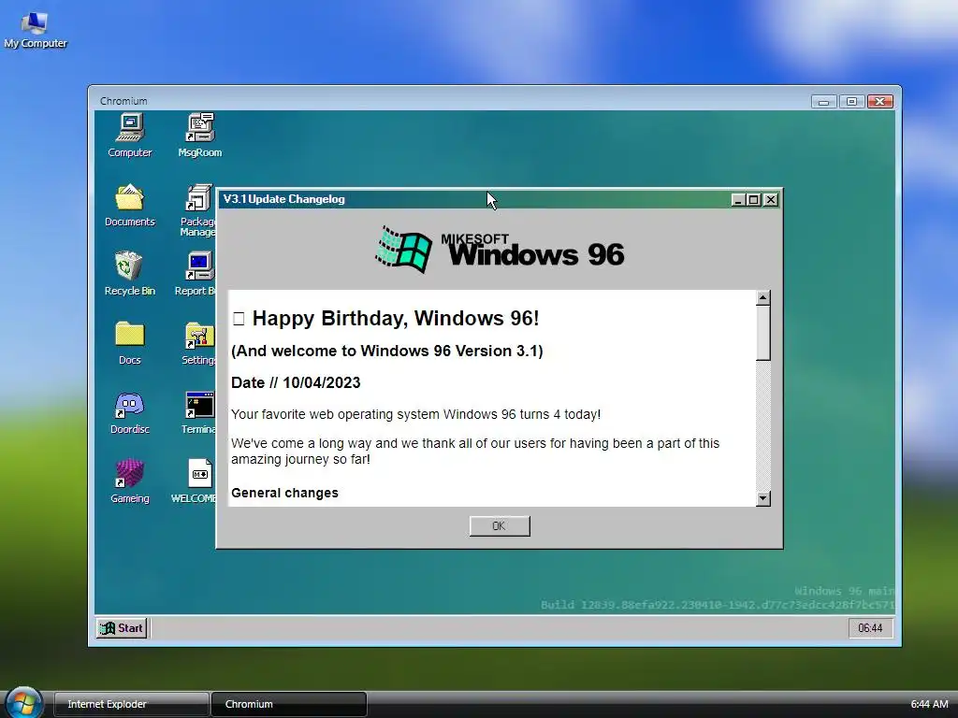Maximize the V3.1 Update Changelog window
This screenshot has height=718, width=958.
tap(754, 200)
